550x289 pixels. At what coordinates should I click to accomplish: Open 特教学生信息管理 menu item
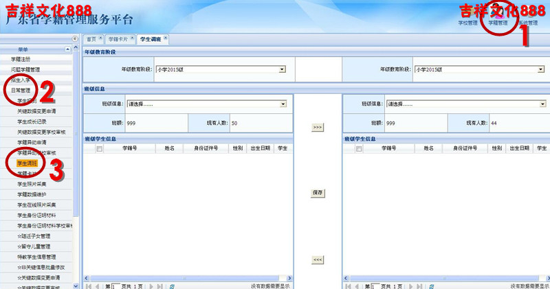tap(36, 257)
